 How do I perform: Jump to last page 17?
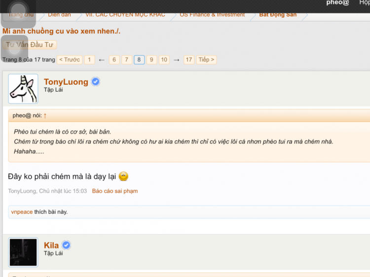(x=189, y=60)
